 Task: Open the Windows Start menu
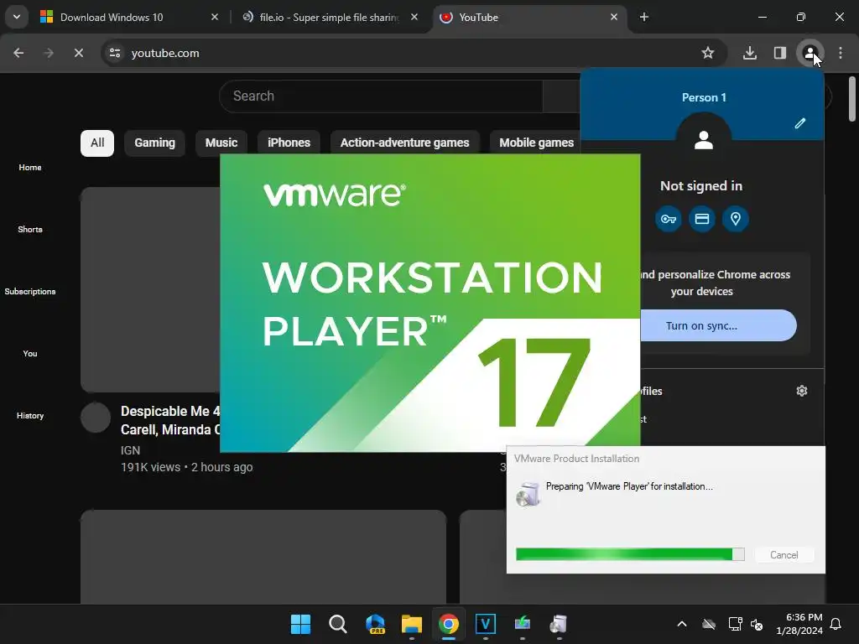[301, 624]
